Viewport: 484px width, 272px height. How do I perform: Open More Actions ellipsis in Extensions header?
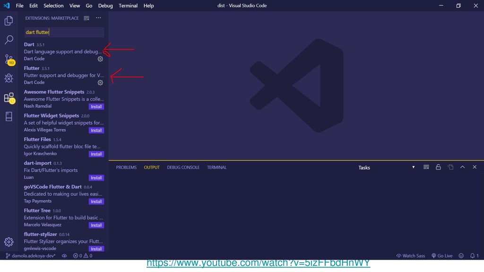(98, 18)
